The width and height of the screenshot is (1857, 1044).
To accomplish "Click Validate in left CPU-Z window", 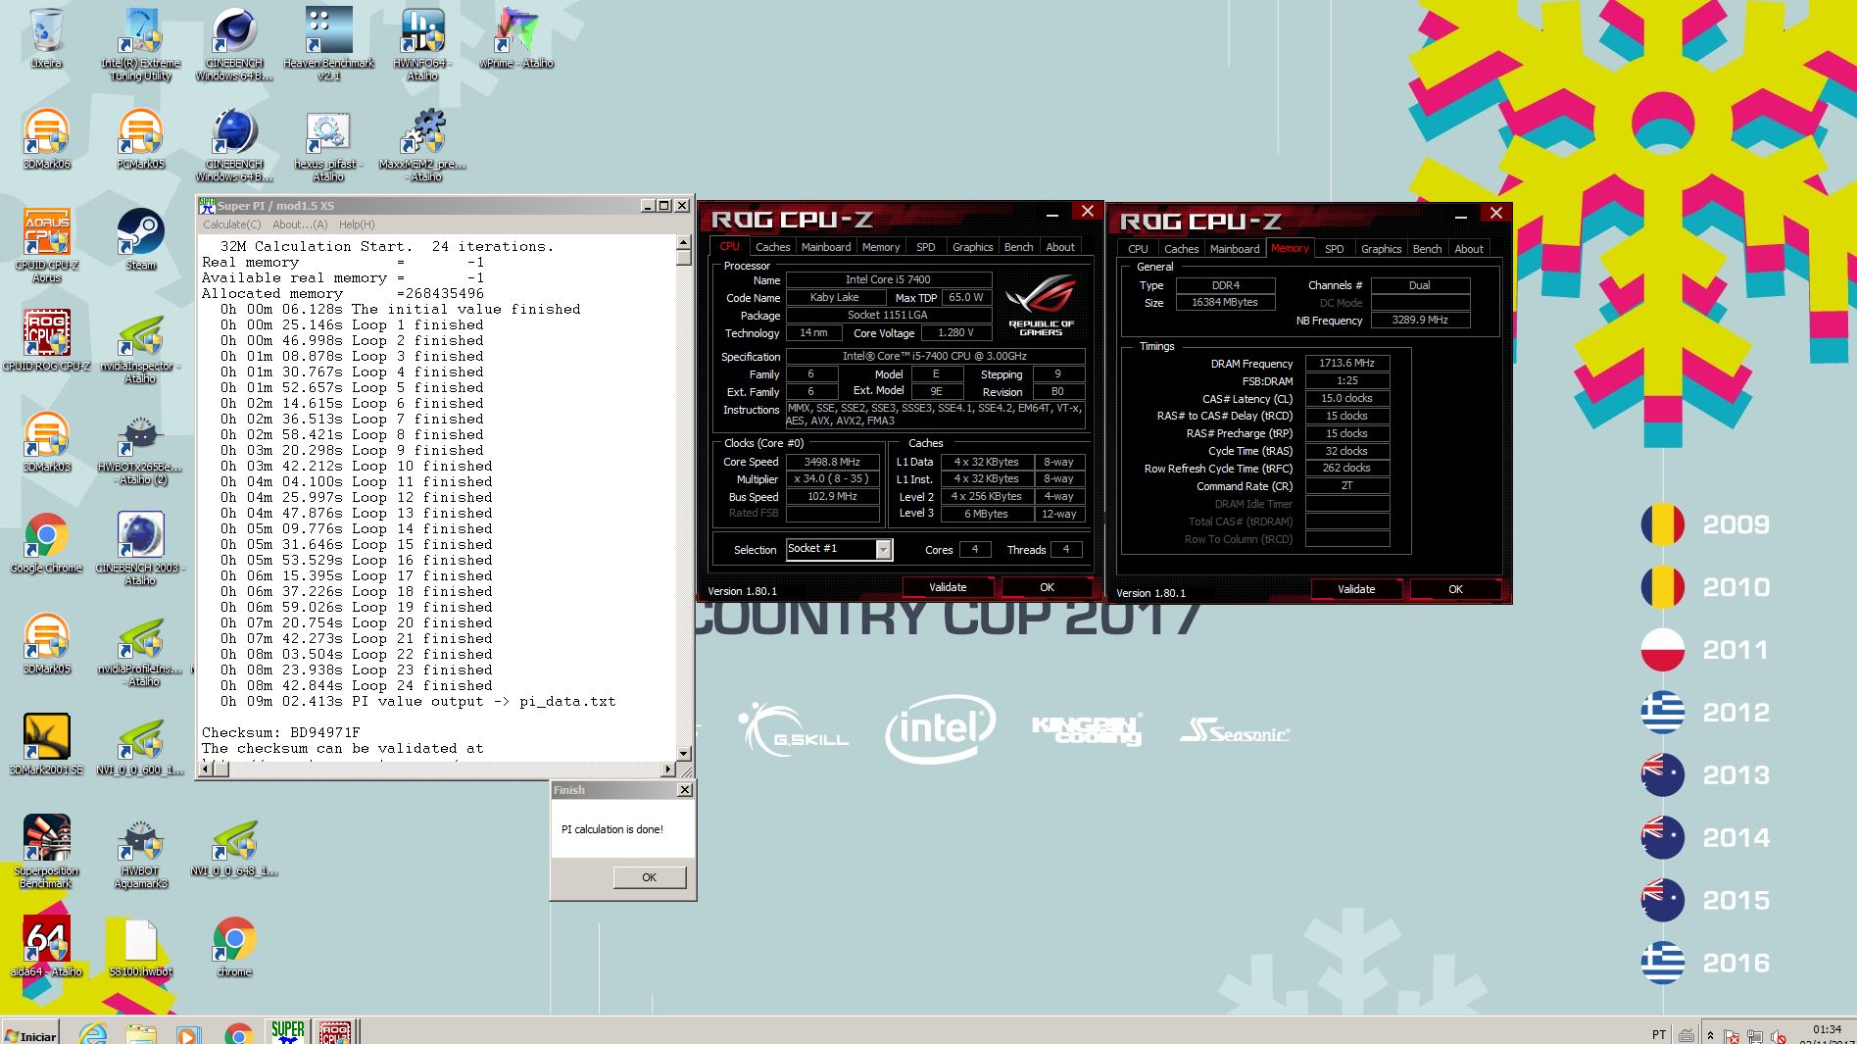I will (948, 587).
